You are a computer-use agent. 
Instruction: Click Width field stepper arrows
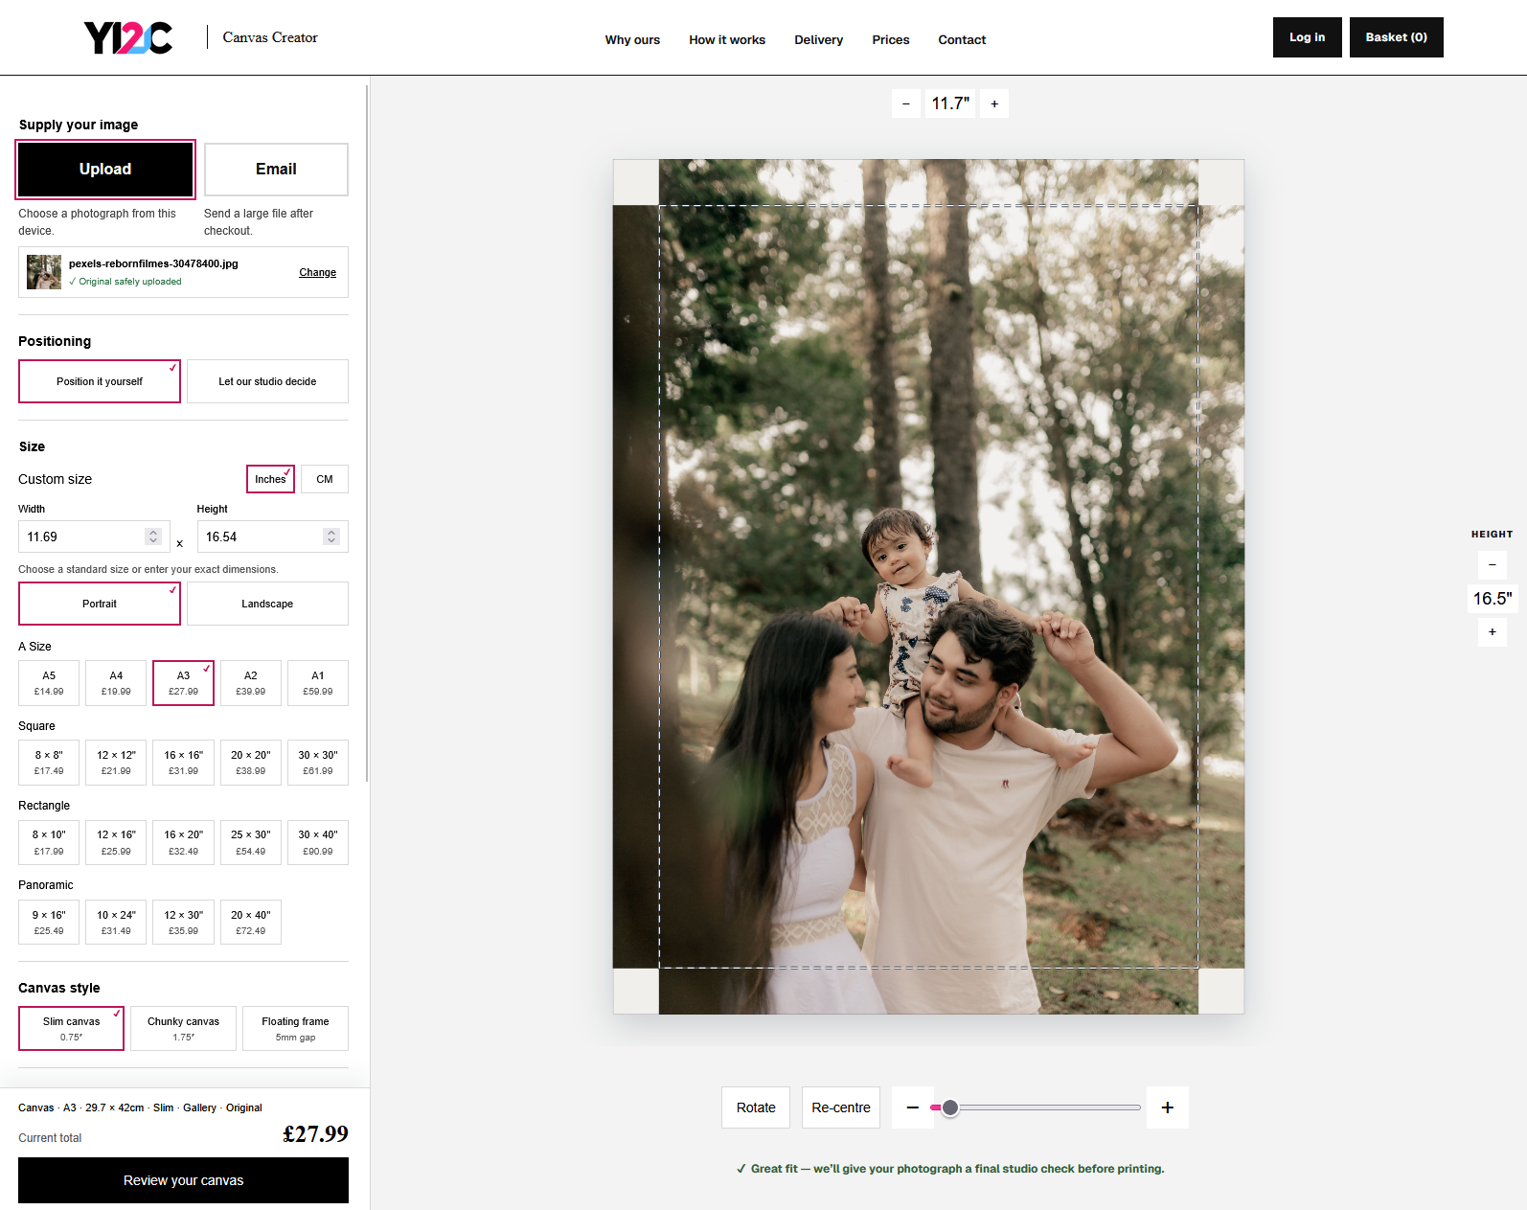[153, 537]
